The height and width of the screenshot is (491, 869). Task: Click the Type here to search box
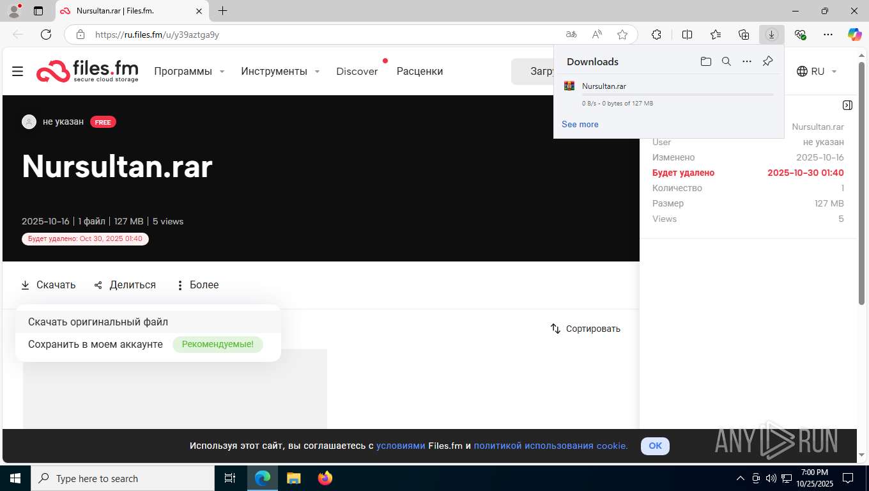click(x=123, y=478)
